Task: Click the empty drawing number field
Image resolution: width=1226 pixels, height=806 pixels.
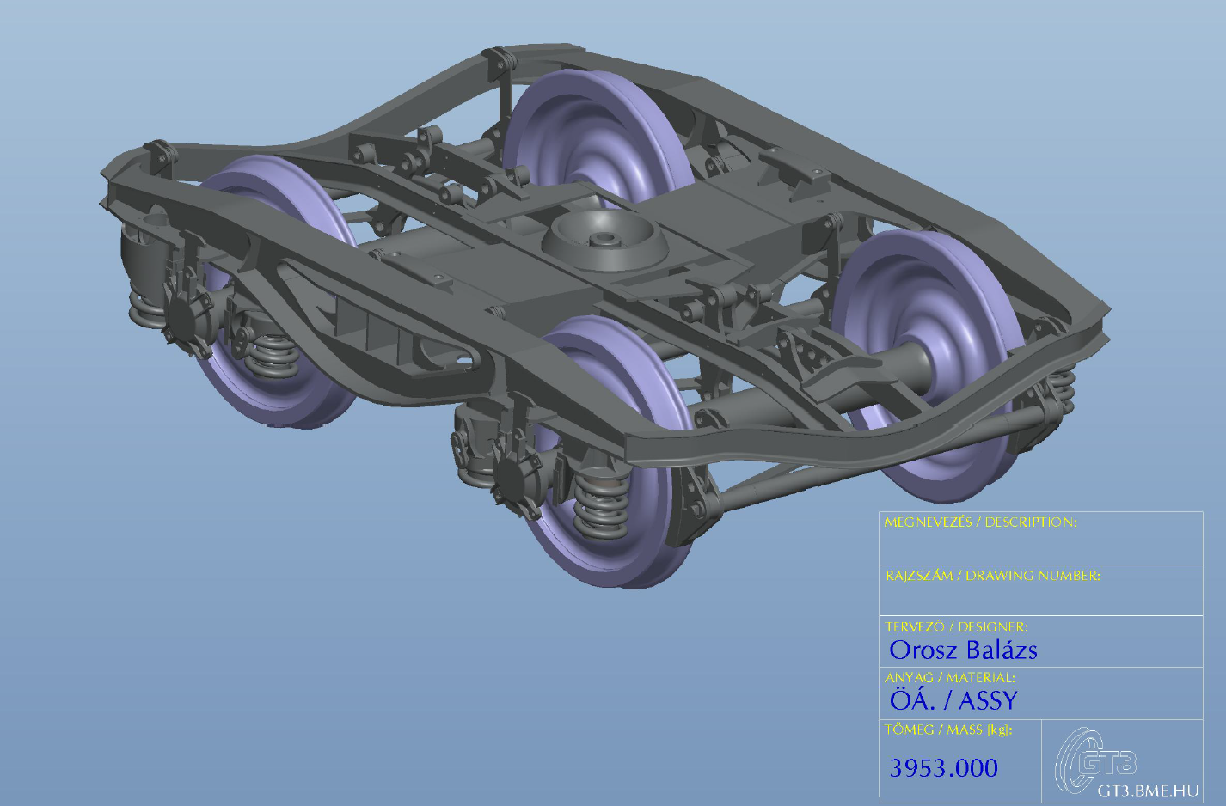Action: [x=1040, y=598]
